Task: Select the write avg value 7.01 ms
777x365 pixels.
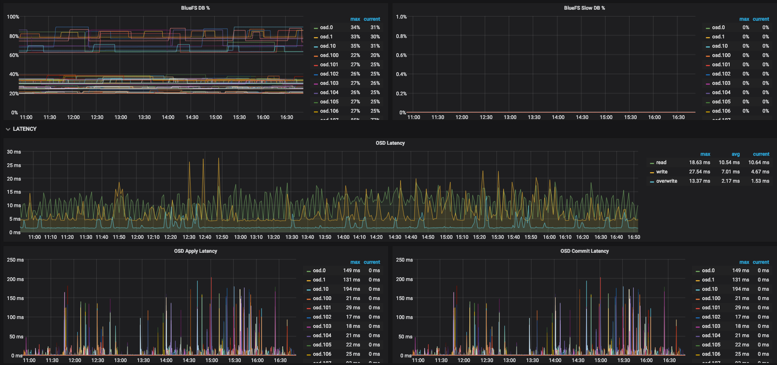Action: [731, 172]
